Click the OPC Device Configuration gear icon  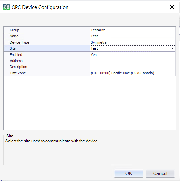(7, 7)
